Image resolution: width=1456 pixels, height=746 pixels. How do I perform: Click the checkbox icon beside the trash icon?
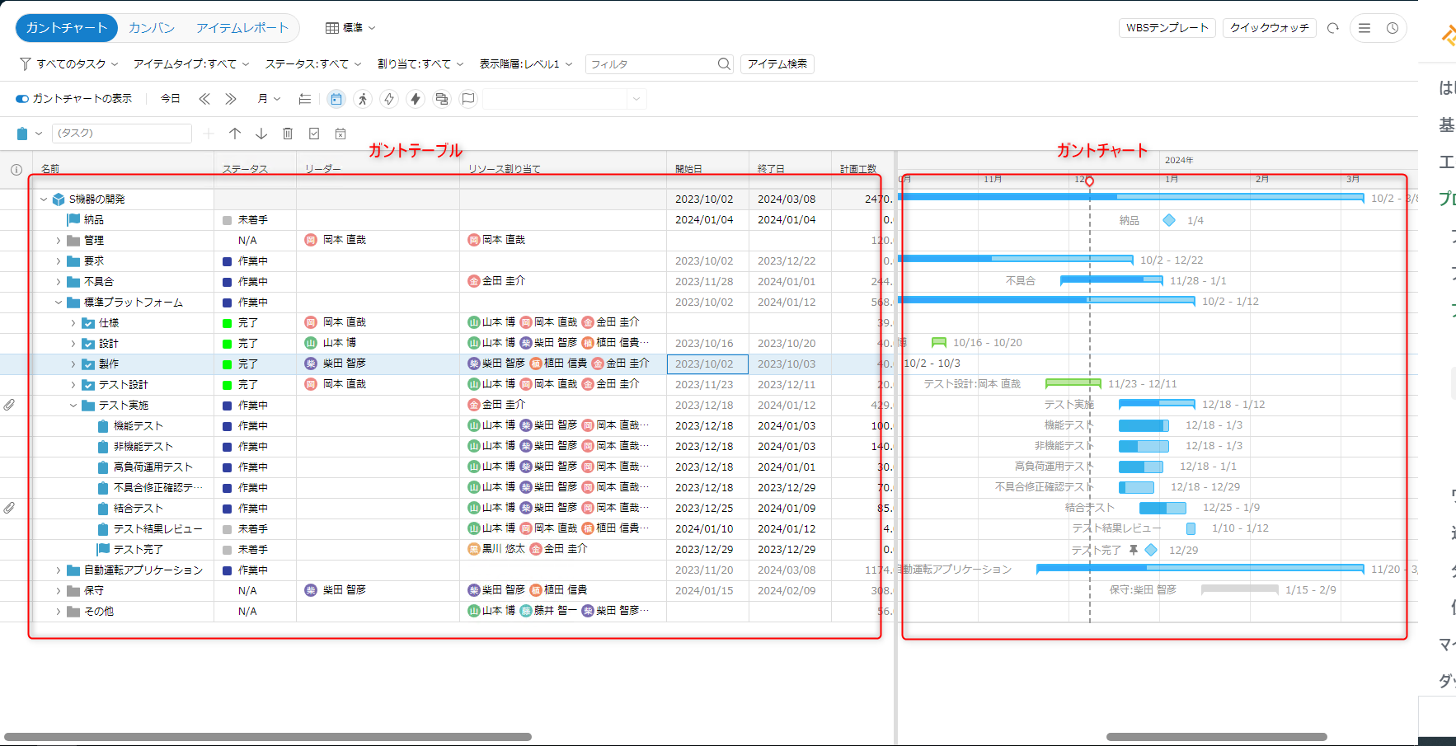[314, 134]
